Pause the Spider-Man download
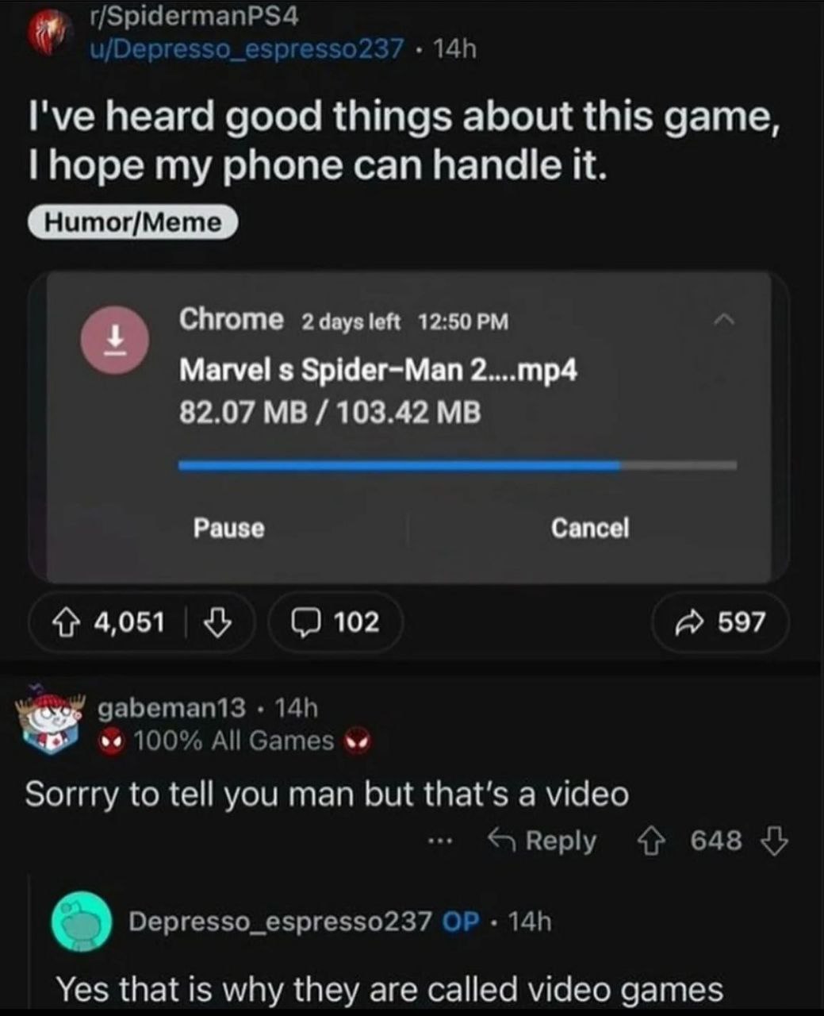 [229, 528]
